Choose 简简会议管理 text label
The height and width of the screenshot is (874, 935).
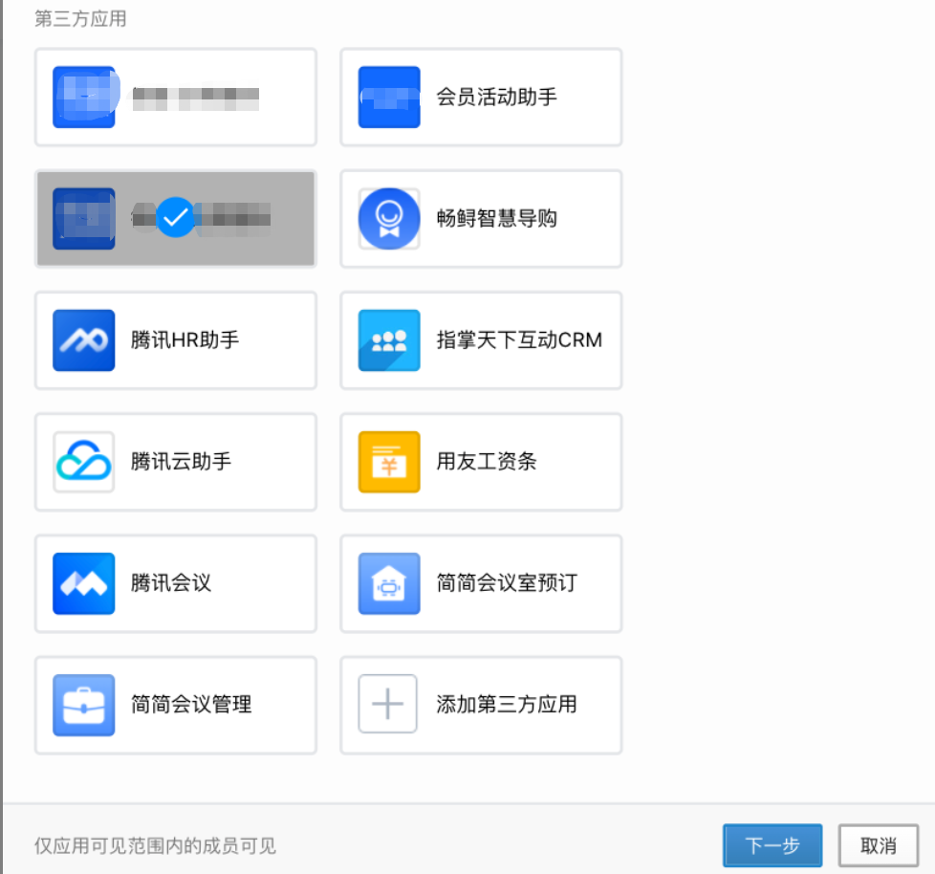191,705
